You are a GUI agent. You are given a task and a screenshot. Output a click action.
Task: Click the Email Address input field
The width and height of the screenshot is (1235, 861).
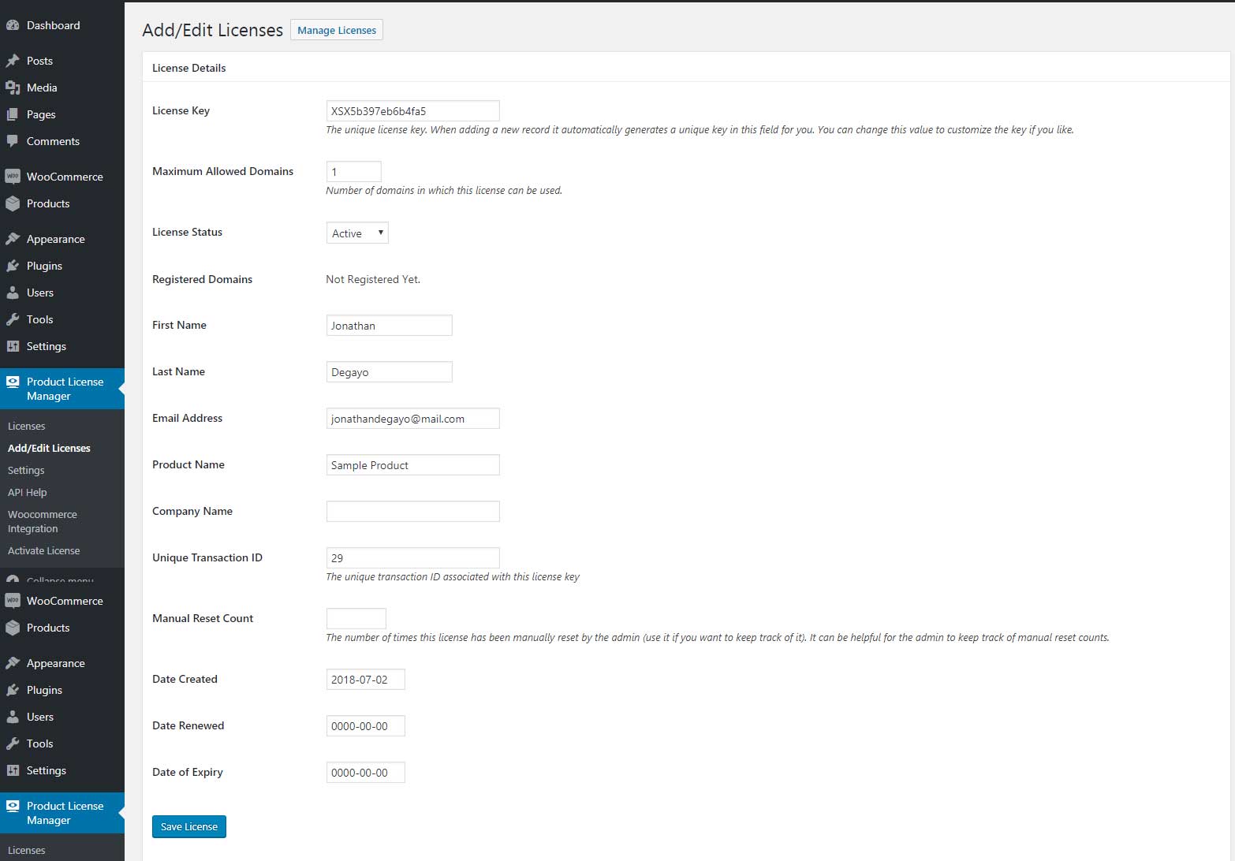(x=412, y=419)
